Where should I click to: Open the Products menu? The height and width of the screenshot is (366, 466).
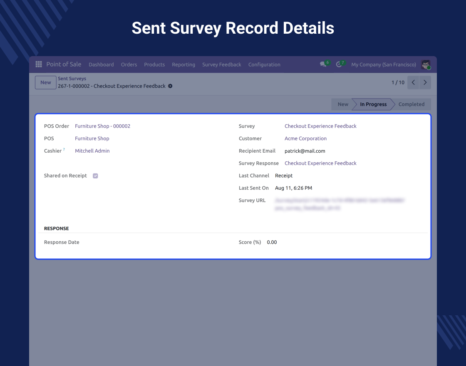pos(154,64)
